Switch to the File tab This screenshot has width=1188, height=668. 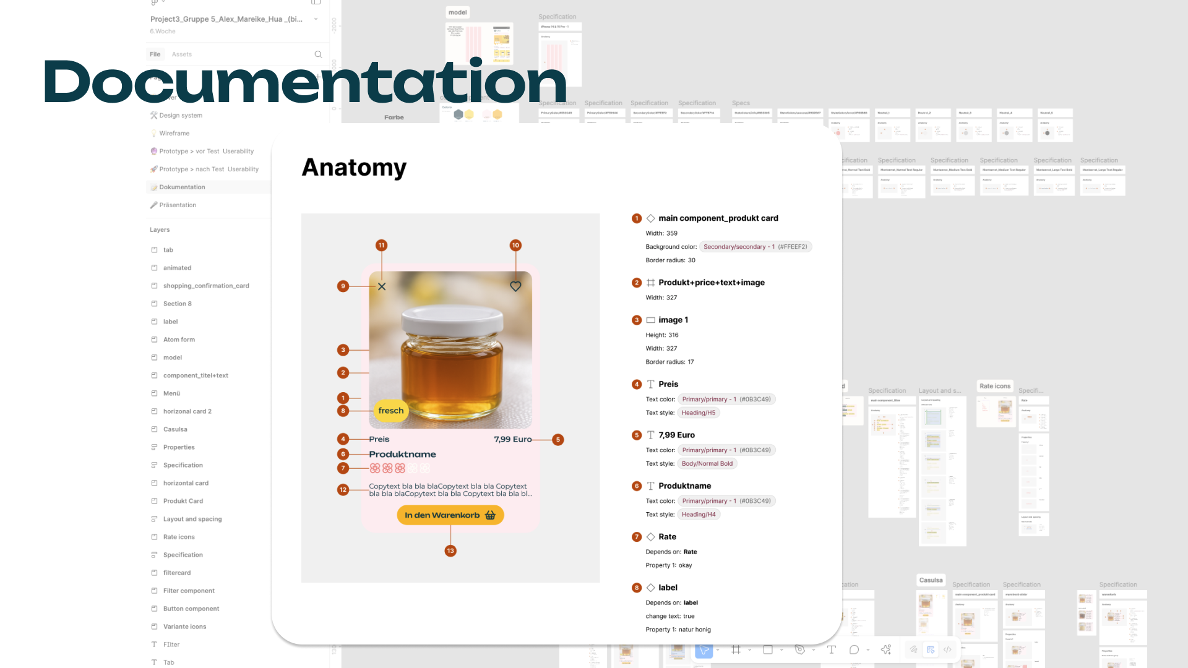155,54
